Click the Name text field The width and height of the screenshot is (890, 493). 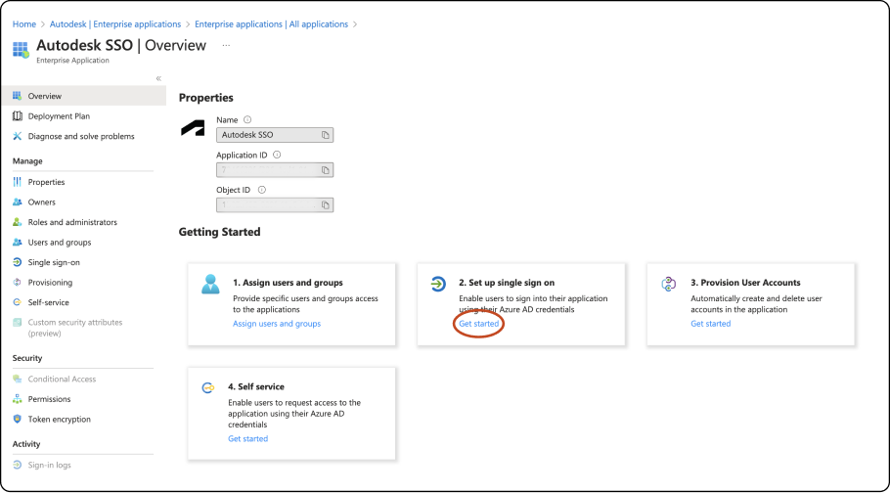pos(267,135)
